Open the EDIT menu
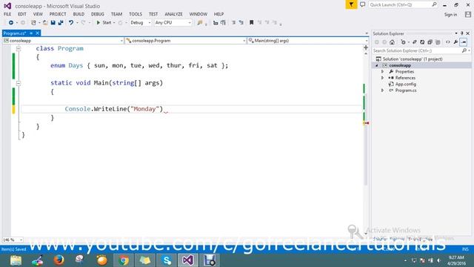The width and height of the screenshot is (474, 267). (x=21, y=14)
